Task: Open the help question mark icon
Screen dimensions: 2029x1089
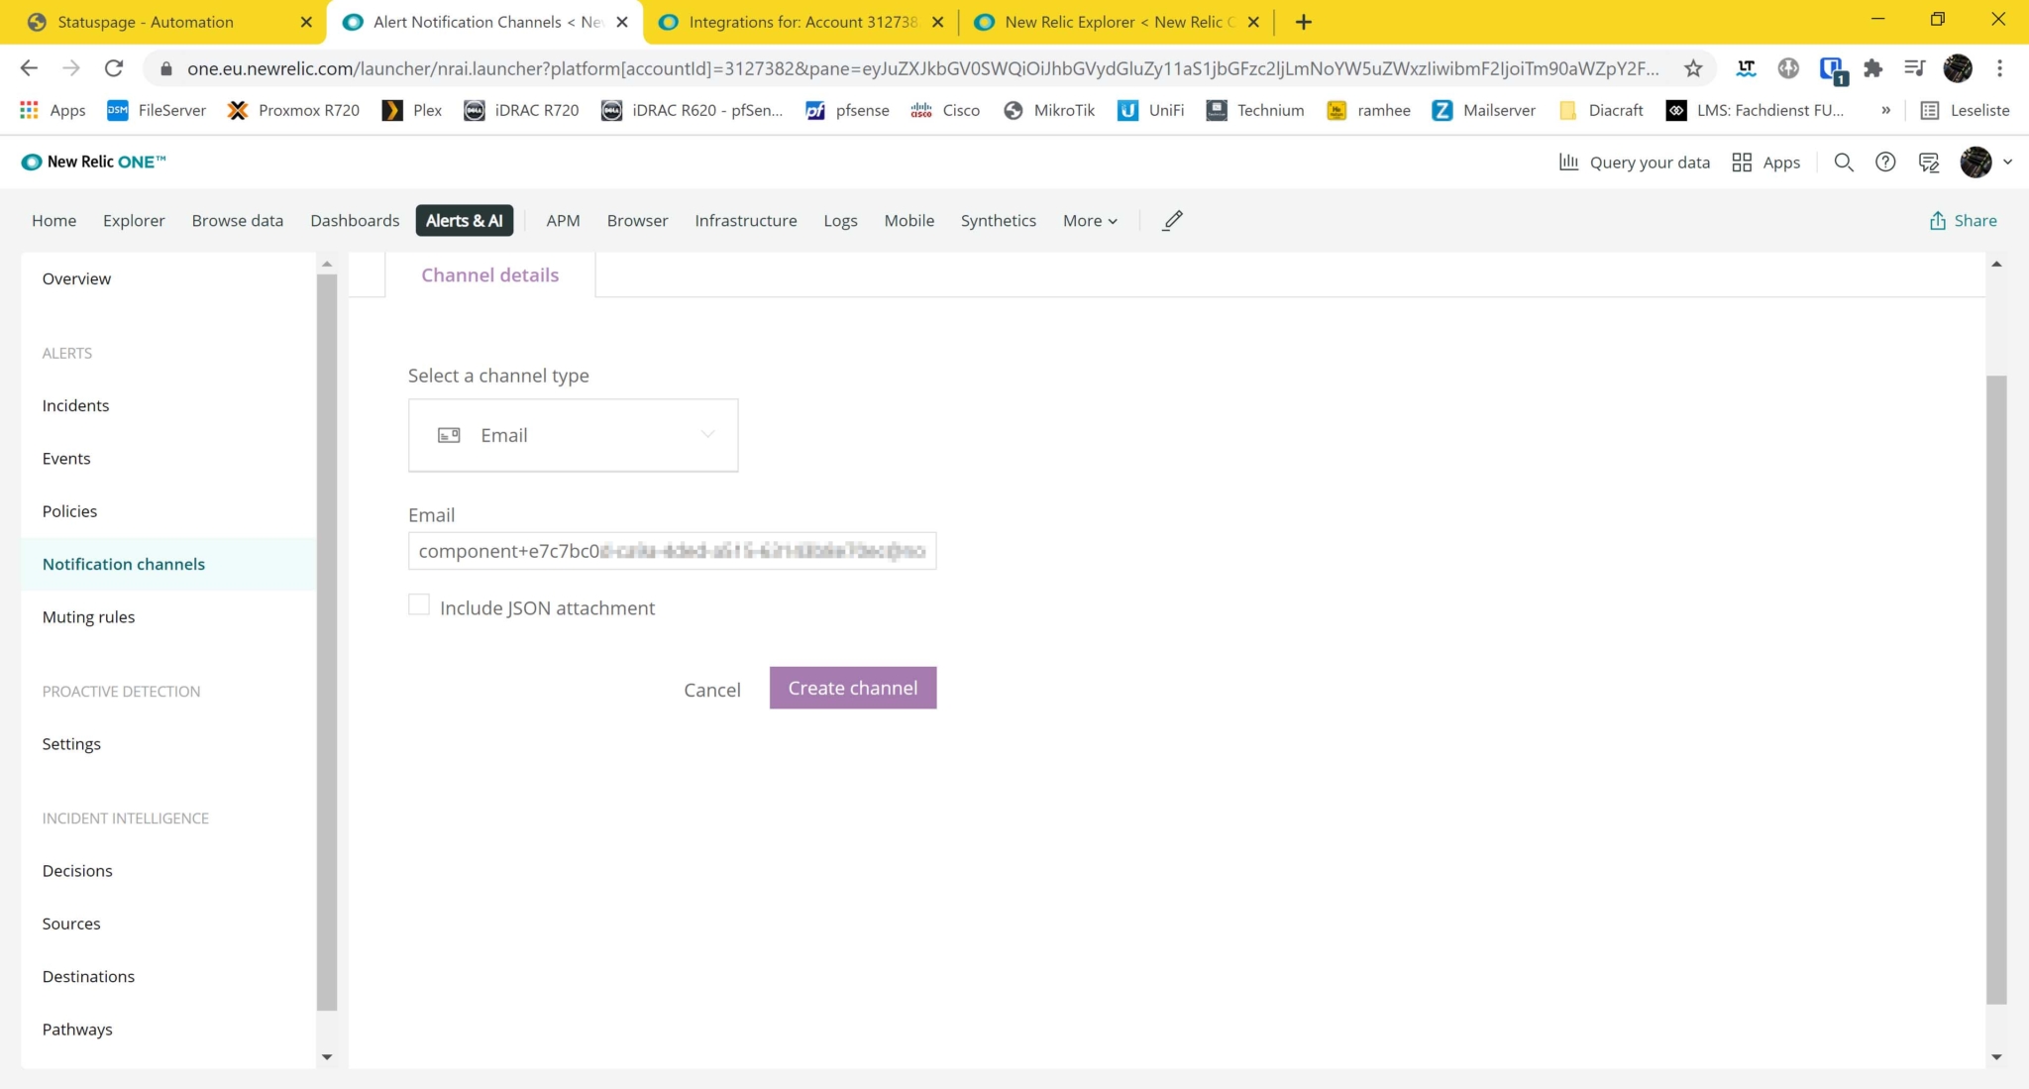Action: pos(1885,162)
